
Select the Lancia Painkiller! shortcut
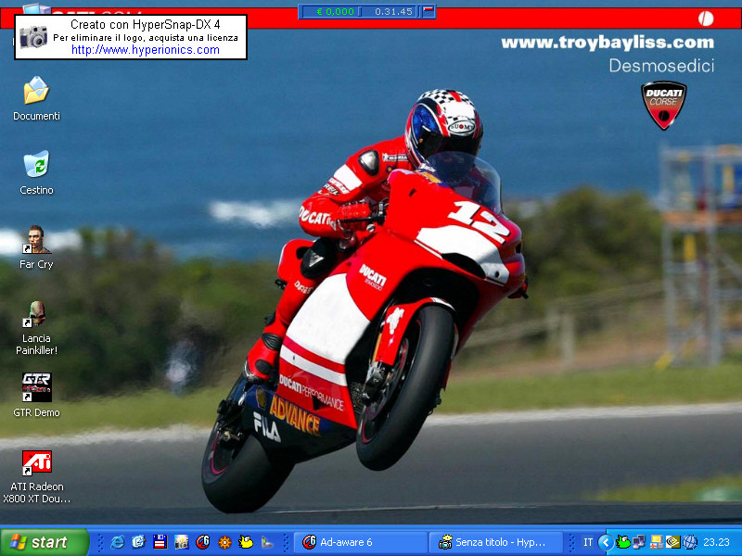36,328
